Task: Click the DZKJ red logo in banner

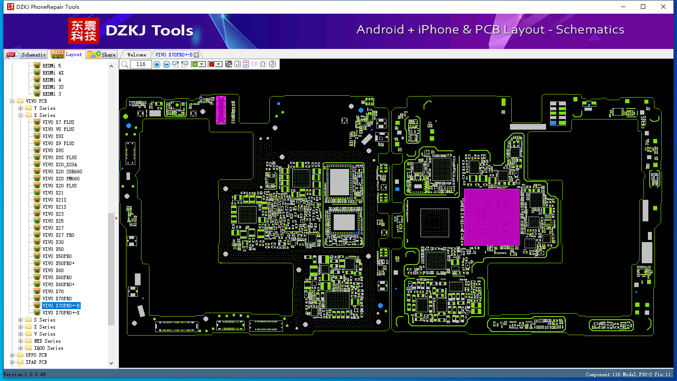Action: coord(84,31)
